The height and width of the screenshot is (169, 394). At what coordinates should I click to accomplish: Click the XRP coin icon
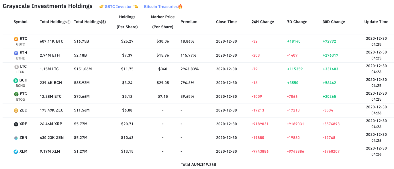(16, 124)
